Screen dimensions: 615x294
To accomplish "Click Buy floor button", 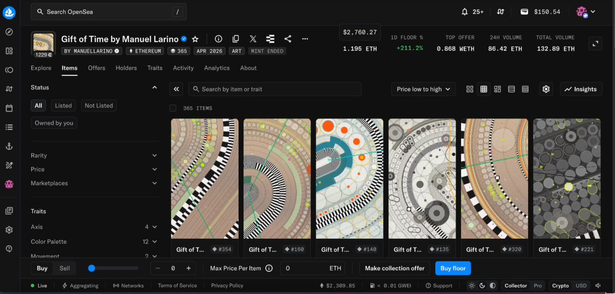I will 453,268.
